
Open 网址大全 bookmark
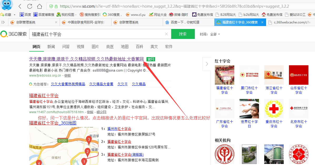[x=158, y=14]
